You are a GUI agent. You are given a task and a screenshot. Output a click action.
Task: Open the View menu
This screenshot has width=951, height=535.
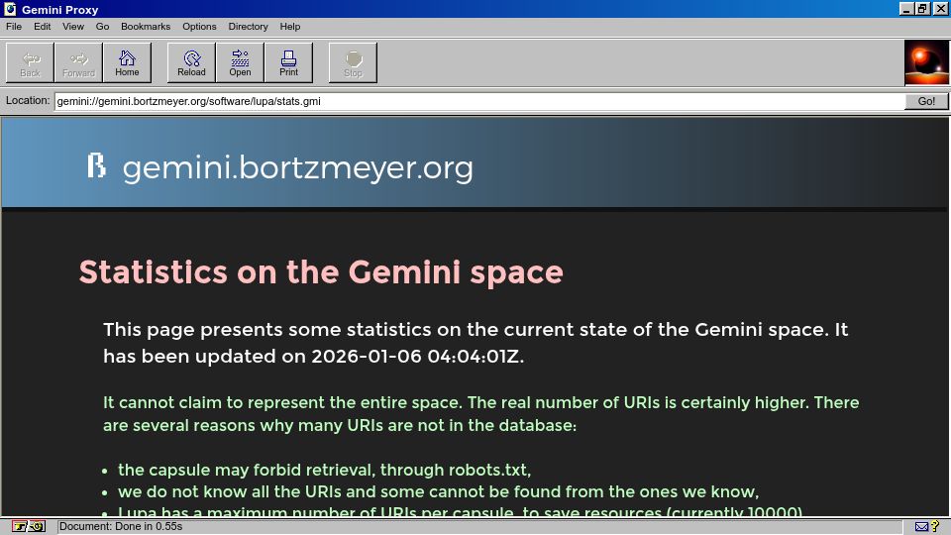click(x=72, y=27)
